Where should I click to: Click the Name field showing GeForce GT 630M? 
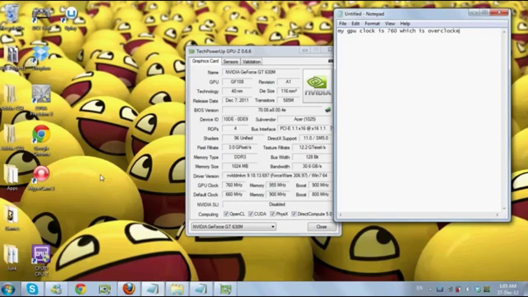(261, 72)
